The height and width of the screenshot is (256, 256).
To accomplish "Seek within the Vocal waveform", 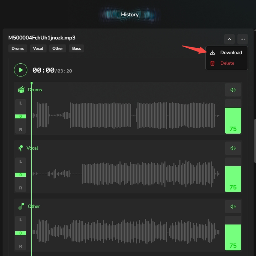I will [126, 174].
